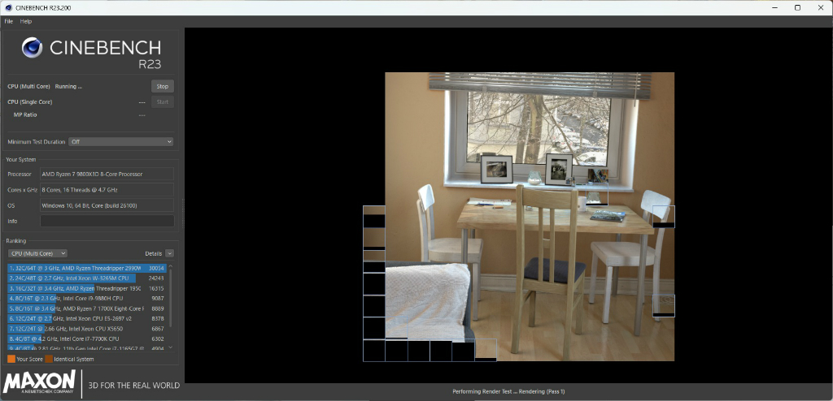Click the Processor field AMD Ryzen 7 9800X3D
Viewport: 833px width, 401px height.
[x=107, y=174]
